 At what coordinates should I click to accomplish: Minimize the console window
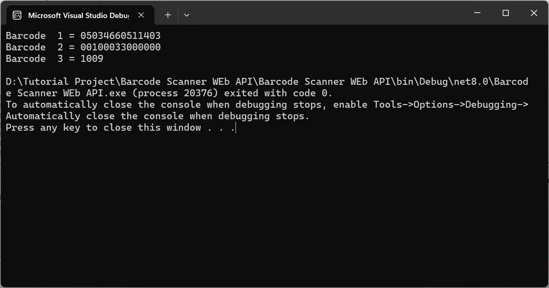[477, 13]
